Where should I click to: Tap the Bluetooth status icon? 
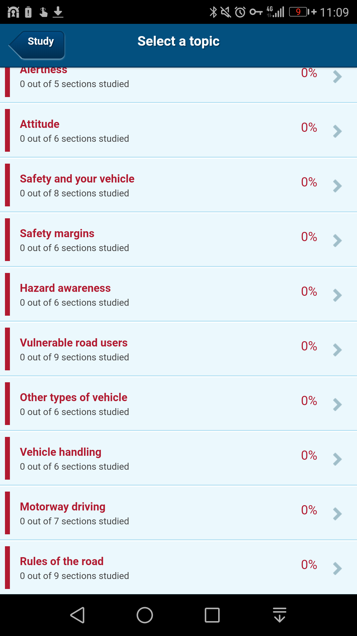pos(214,12)
